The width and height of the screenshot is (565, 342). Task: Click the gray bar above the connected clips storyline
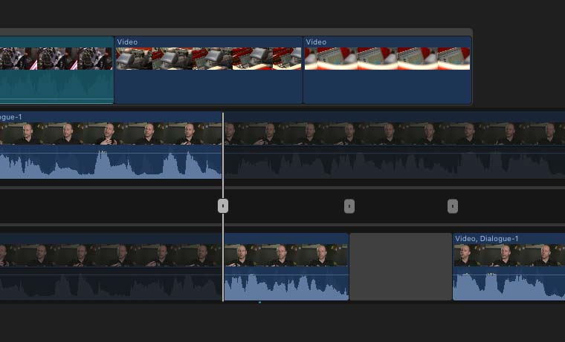point(236,32)
